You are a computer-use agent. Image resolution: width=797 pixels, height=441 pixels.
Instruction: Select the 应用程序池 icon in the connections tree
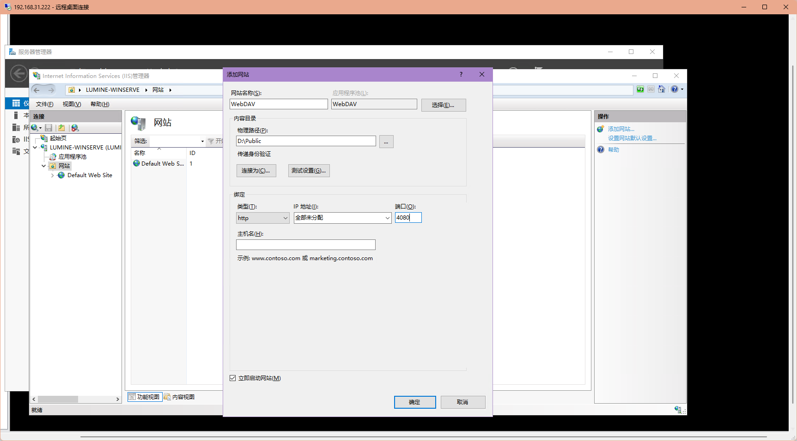tap(53, 156)
